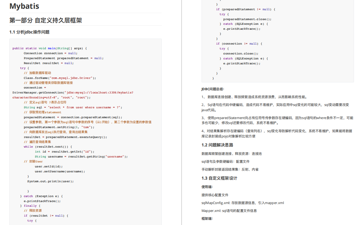Image resolution: width=356 pixels, height=225 pixels.
Task: Click the user.setId(id) line
Action: (49, 166)
